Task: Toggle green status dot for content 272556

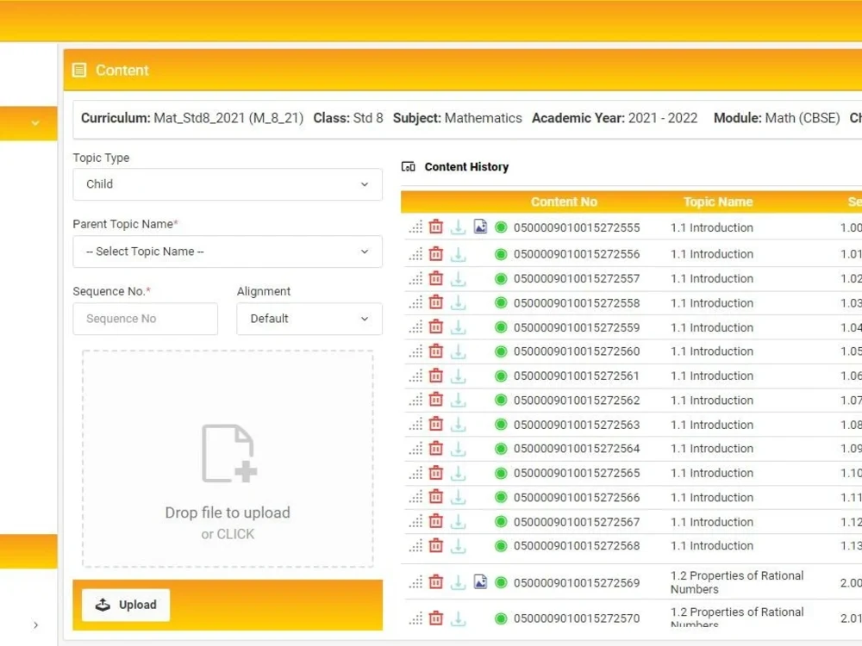Action: [501, 254]
